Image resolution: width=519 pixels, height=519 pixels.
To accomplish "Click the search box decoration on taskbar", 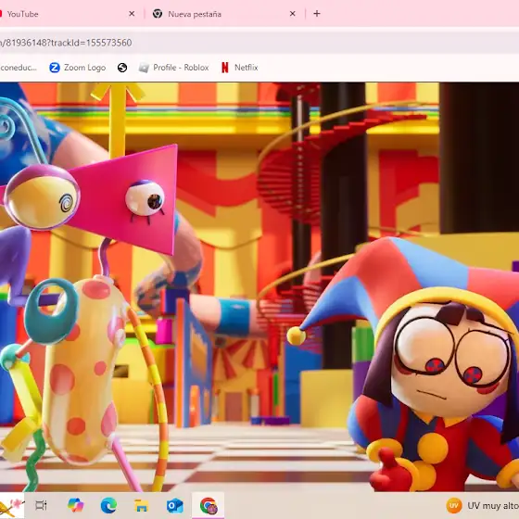I will (11, 505).
